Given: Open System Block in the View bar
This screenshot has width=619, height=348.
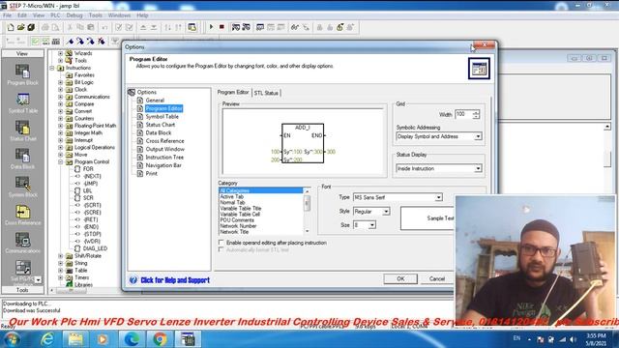Looking at the screenshot, I should 22,187.
